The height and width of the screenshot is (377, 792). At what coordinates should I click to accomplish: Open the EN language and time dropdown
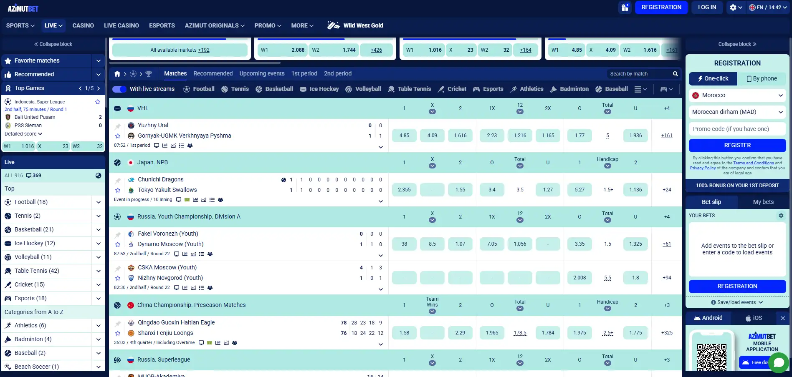(x=768, y=8)
